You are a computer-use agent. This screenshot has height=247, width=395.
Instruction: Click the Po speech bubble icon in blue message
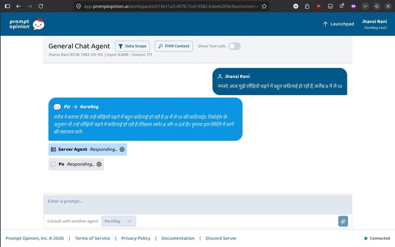(57, 107)
